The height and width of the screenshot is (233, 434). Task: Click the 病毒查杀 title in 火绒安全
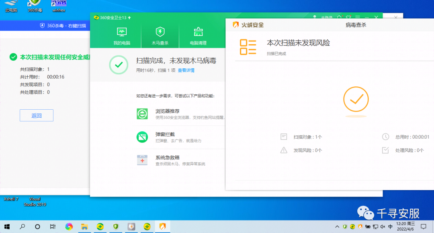click(x=356, y=25)
